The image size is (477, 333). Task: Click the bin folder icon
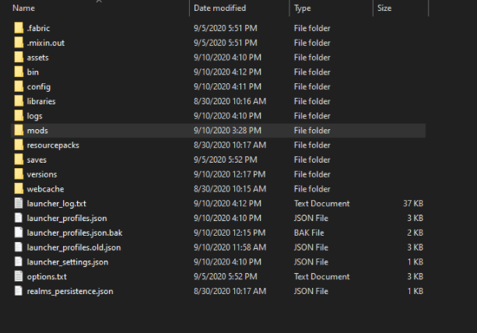click(19, 72)
